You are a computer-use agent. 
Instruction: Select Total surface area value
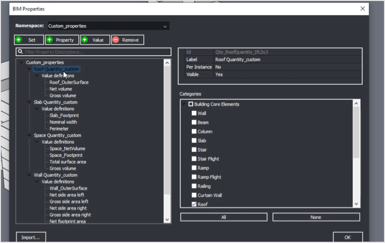click(x=68, y=162)
